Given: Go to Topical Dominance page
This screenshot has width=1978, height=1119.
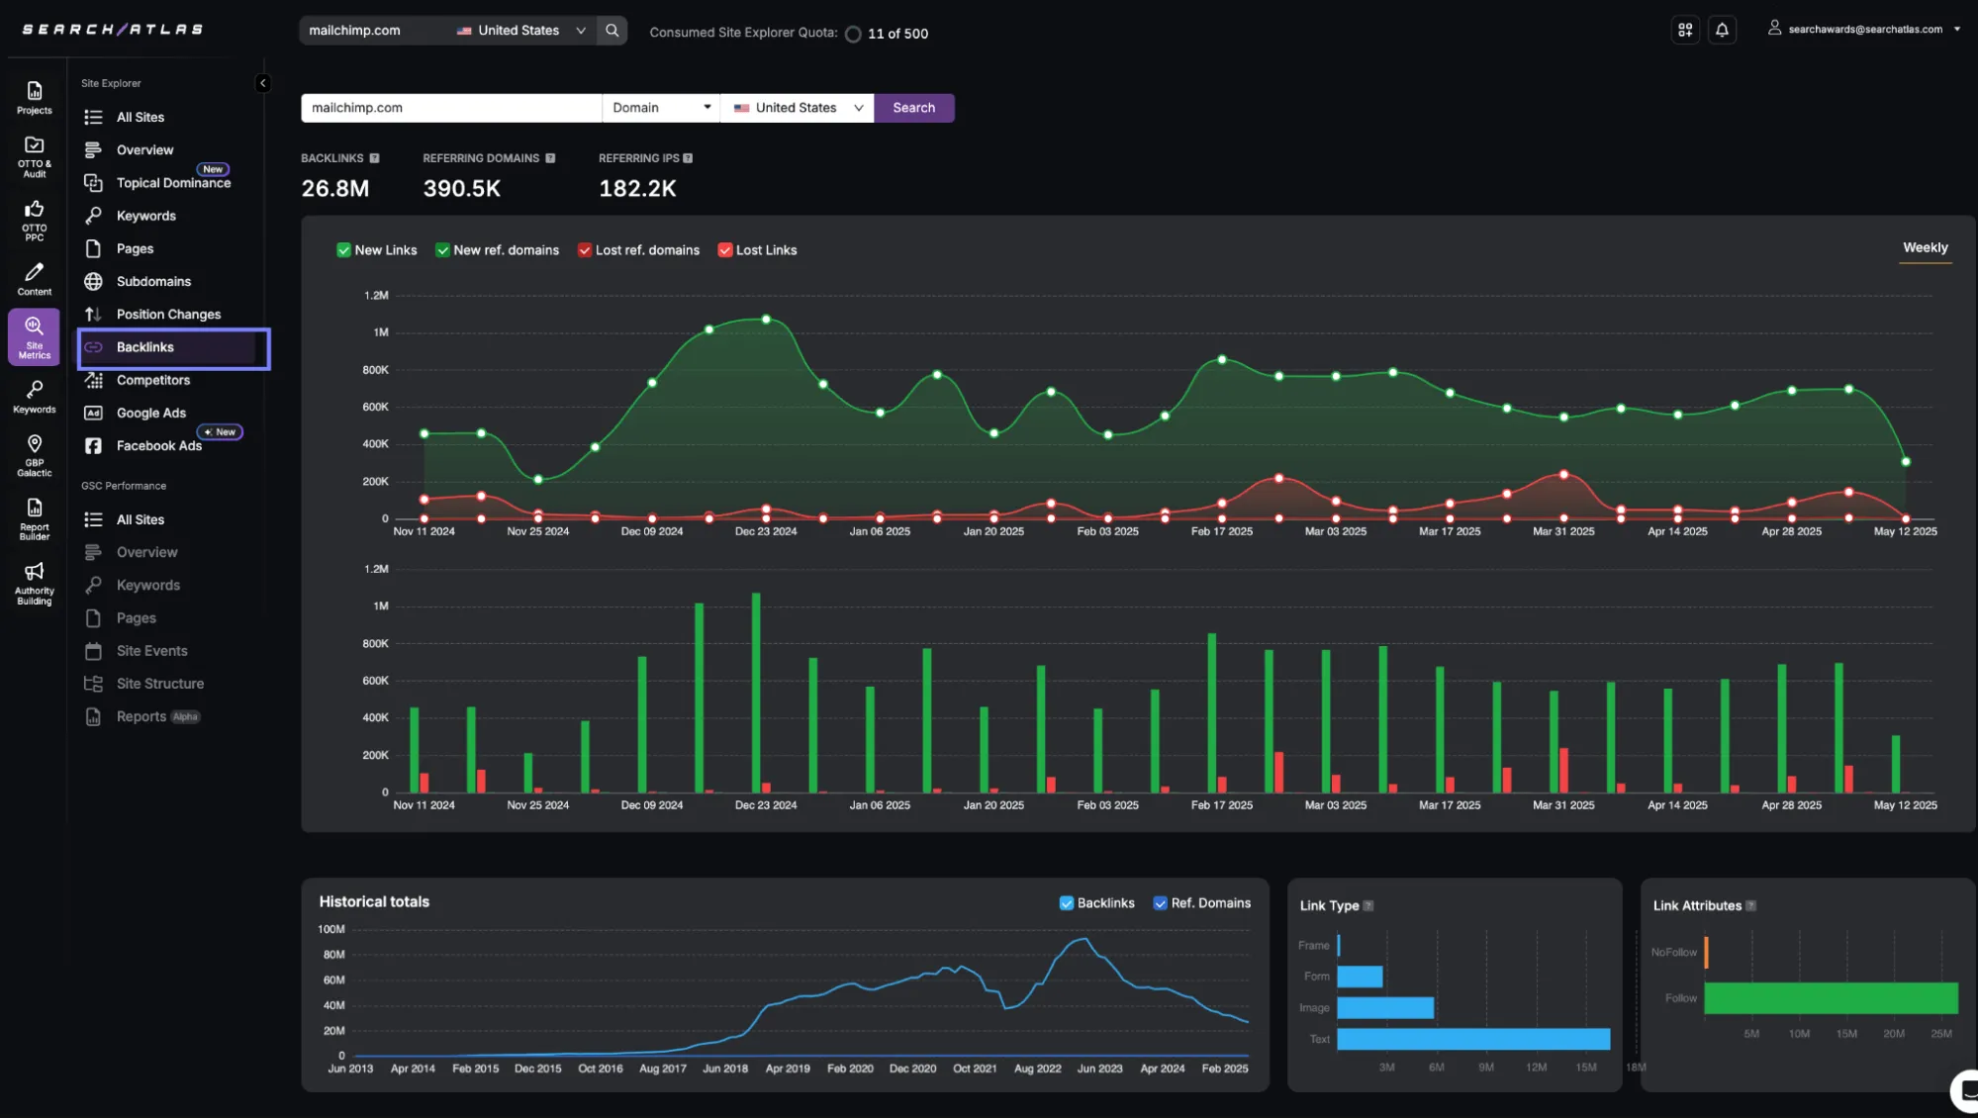Looking at the screenshot, I should [173, 183].
